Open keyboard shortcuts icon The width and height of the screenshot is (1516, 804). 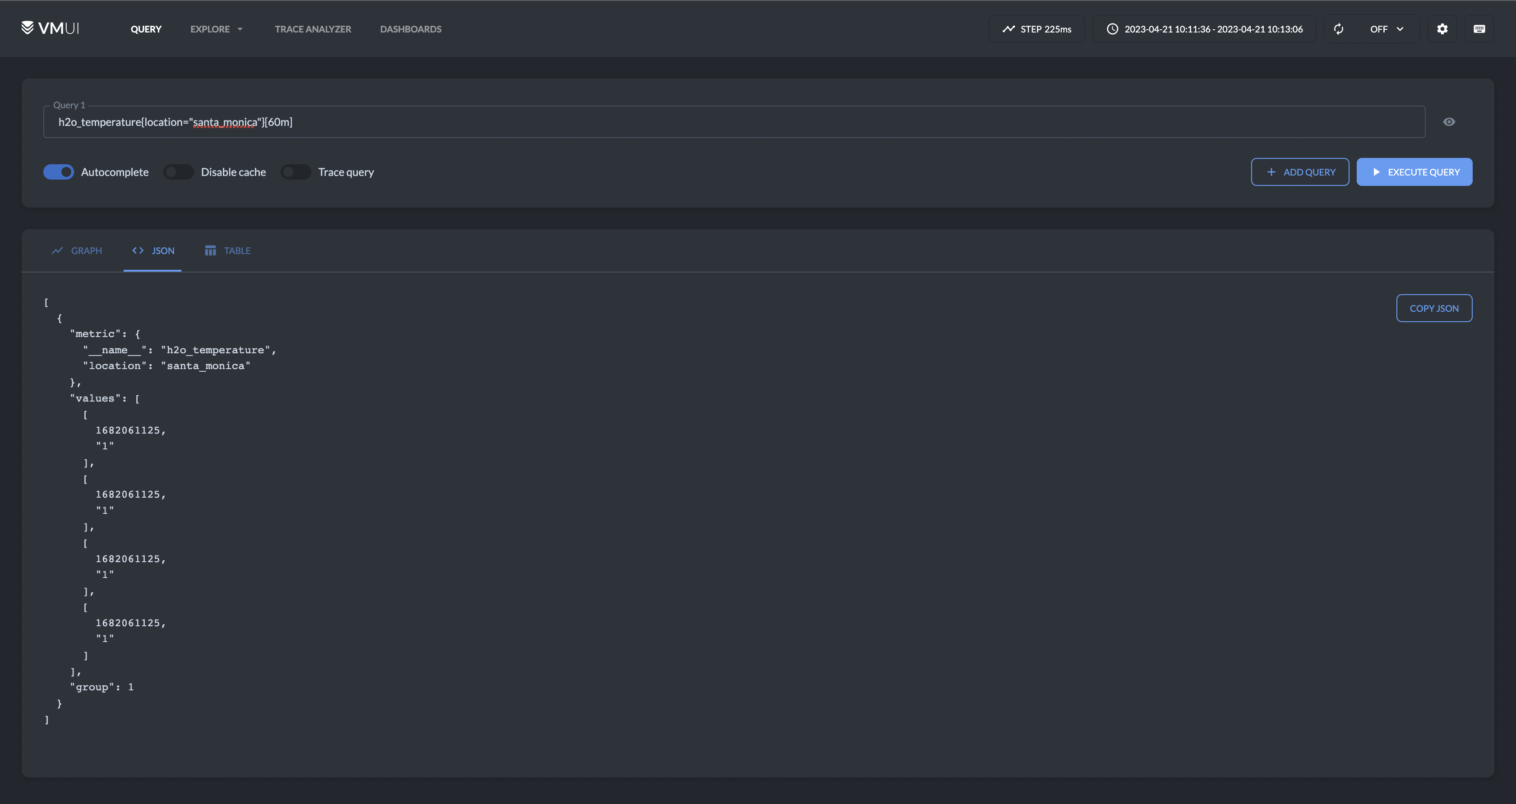point(1479,29)
